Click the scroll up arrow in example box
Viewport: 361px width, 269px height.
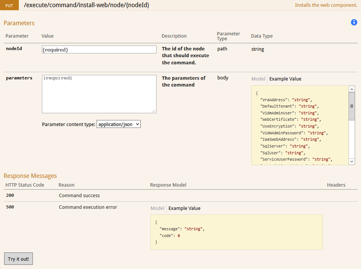[352, 89]
